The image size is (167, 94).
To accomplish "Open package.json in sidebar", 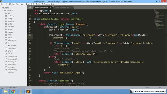I will pyautogui.click(x=12, y=62).
